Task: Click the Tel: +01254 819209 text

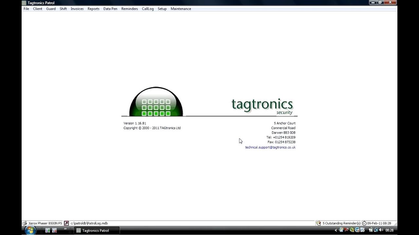Action: [x=281, y=137]
